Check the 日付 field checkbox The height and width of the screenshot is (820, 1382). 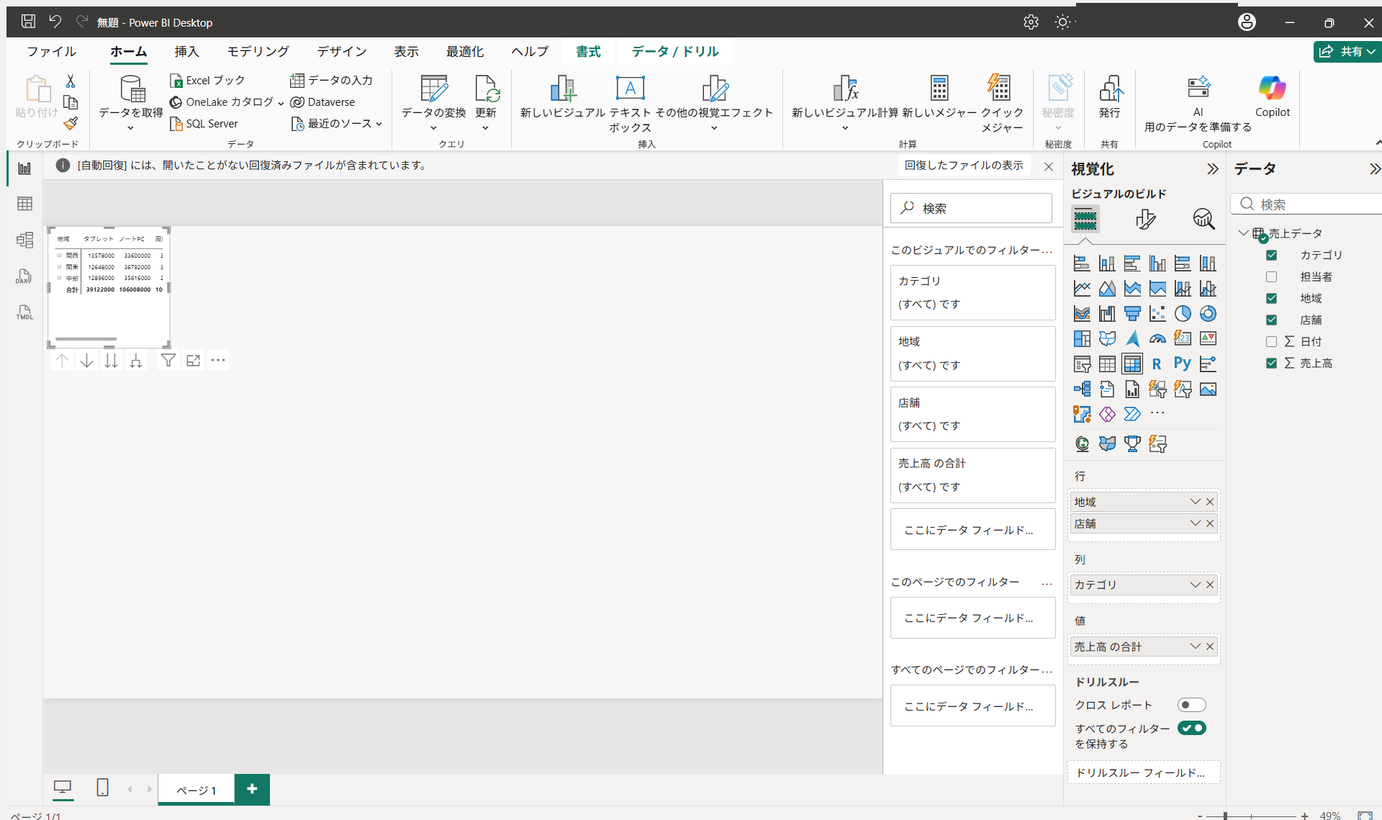(x=1271, y=341)
